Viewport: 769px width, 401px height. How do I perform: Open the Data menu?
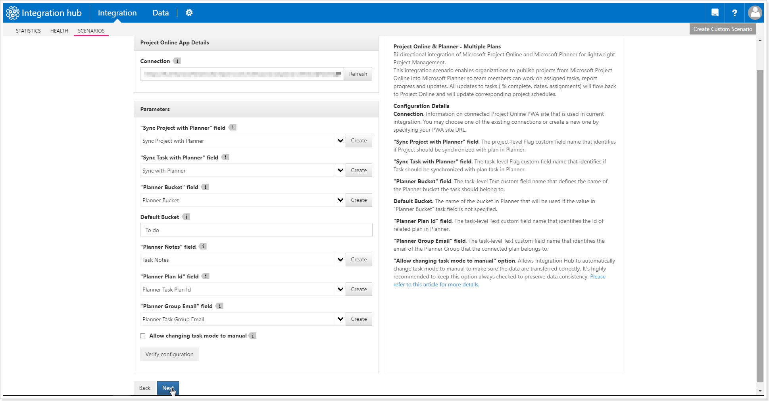[161, 13]
